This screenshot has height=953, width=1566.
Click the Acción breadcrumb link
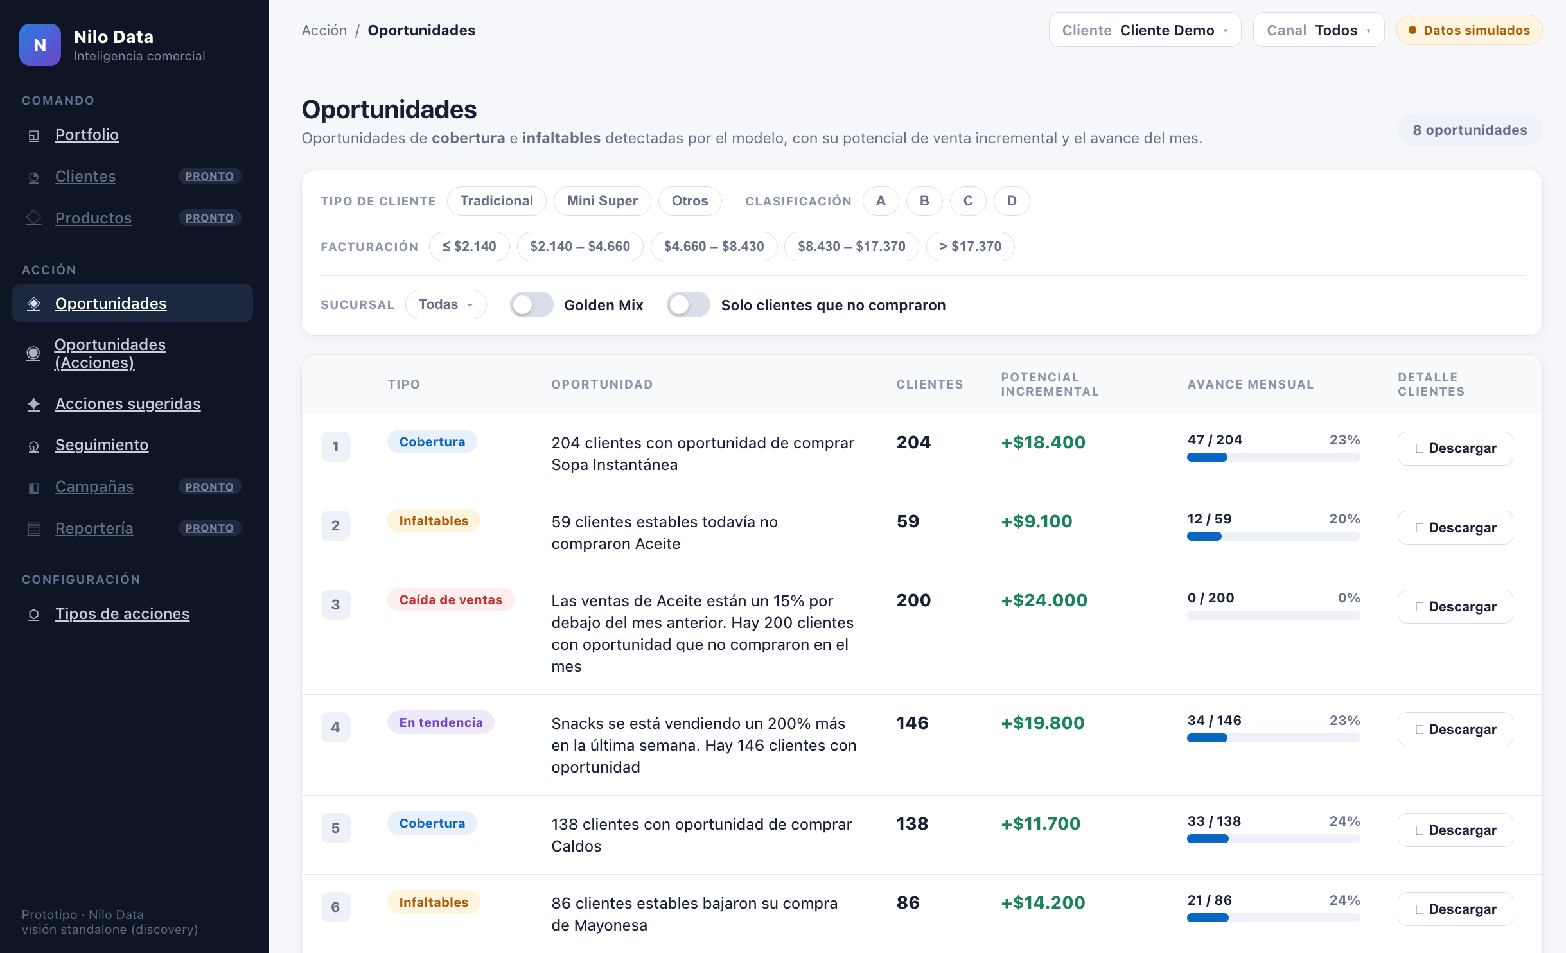pyautogui.click(x=324, y=30)
